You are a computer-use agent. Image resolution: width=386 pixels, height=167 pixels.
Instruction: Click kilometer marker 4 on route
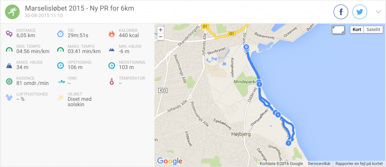277,114
